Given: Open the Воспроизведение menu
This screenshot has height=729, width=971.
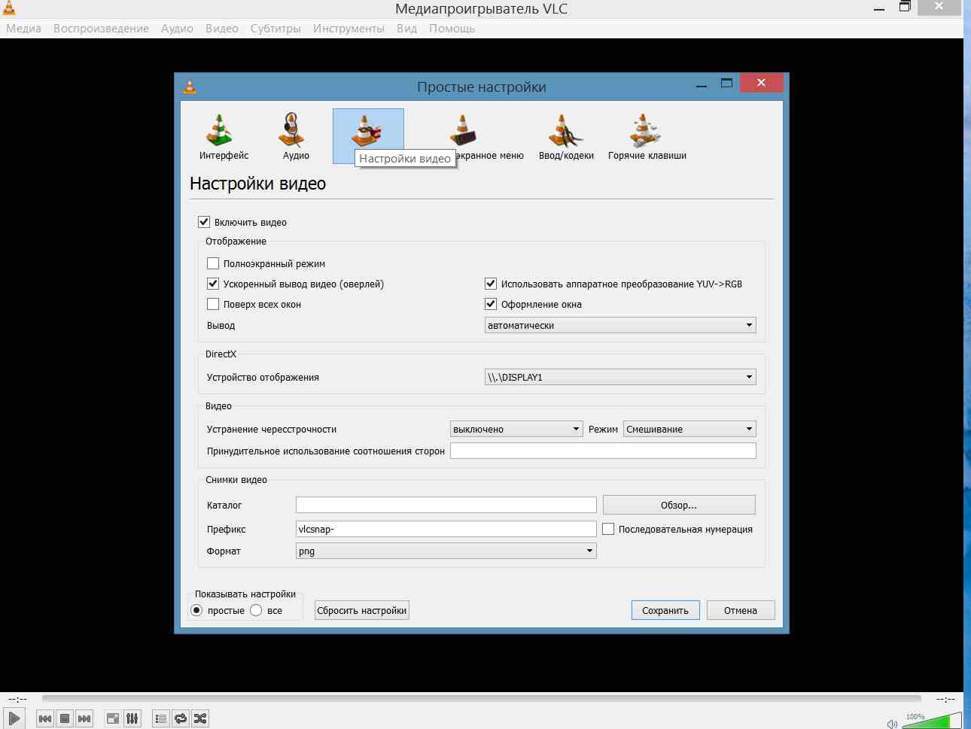Looking at the screenshot, I should coord(101,29).
